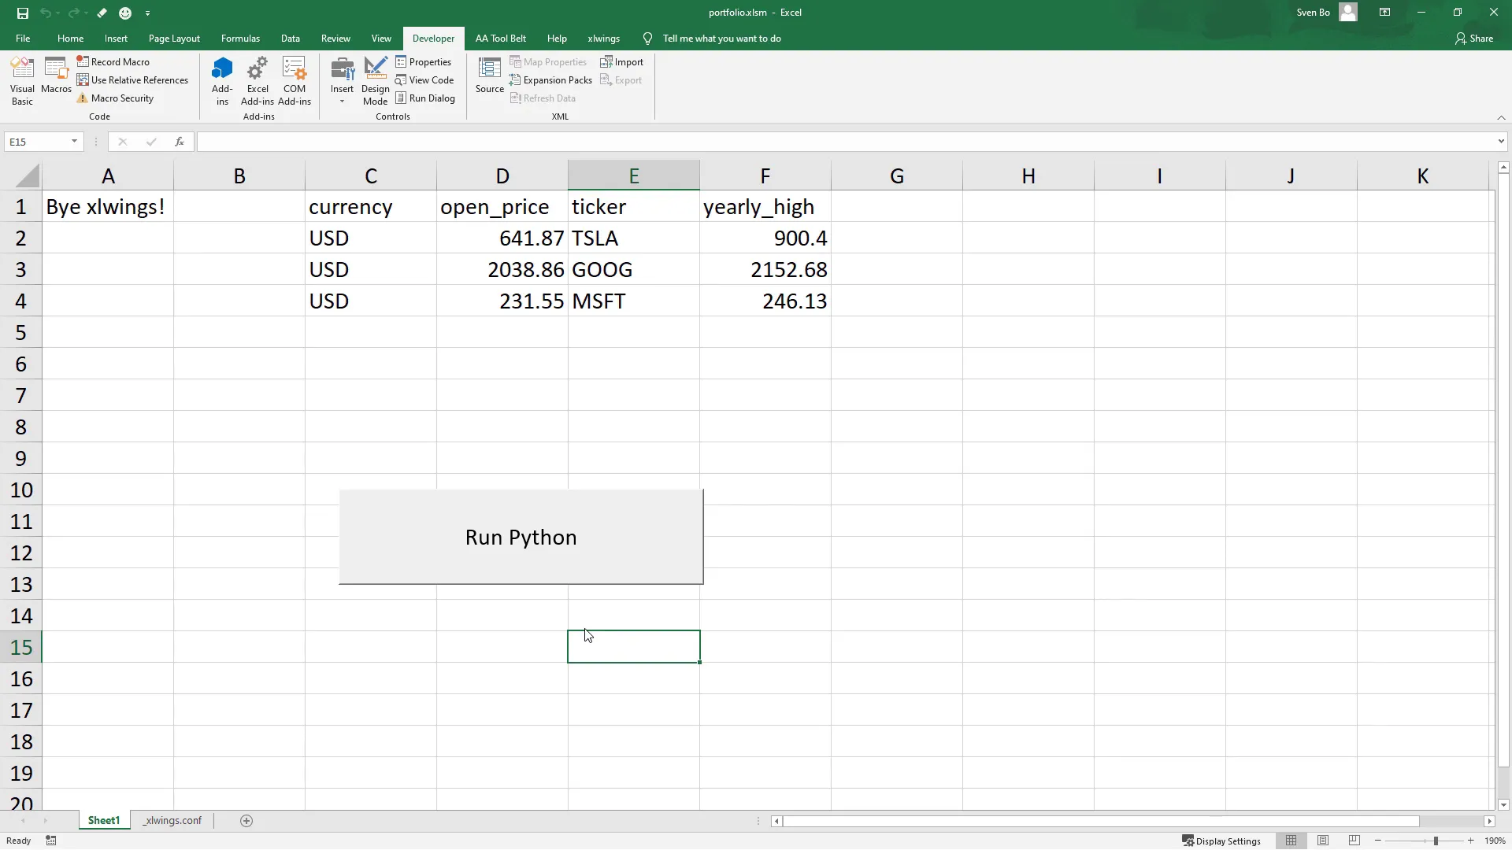Open the AA Tool Belt tab
This screenshot has height=850, width=1512.
[502, 38]
